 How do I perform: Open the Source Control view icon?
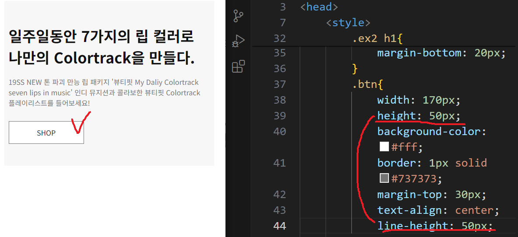[x=238, y=16]
